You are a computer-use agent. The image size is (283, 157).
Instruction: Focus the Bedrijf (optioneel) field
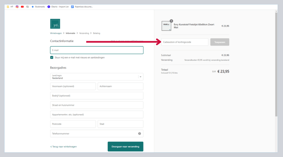97,96
